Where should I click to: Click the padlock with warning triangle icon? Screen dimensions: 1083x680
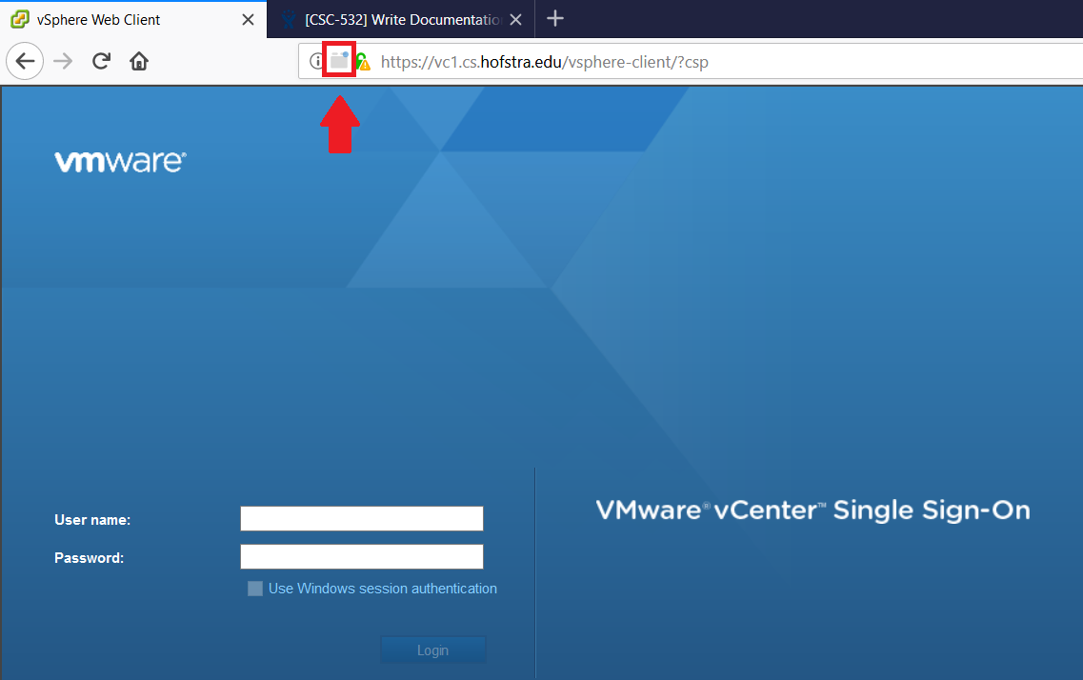(363, 63)
